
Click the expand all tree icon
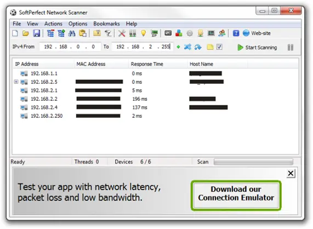(61, 33)
